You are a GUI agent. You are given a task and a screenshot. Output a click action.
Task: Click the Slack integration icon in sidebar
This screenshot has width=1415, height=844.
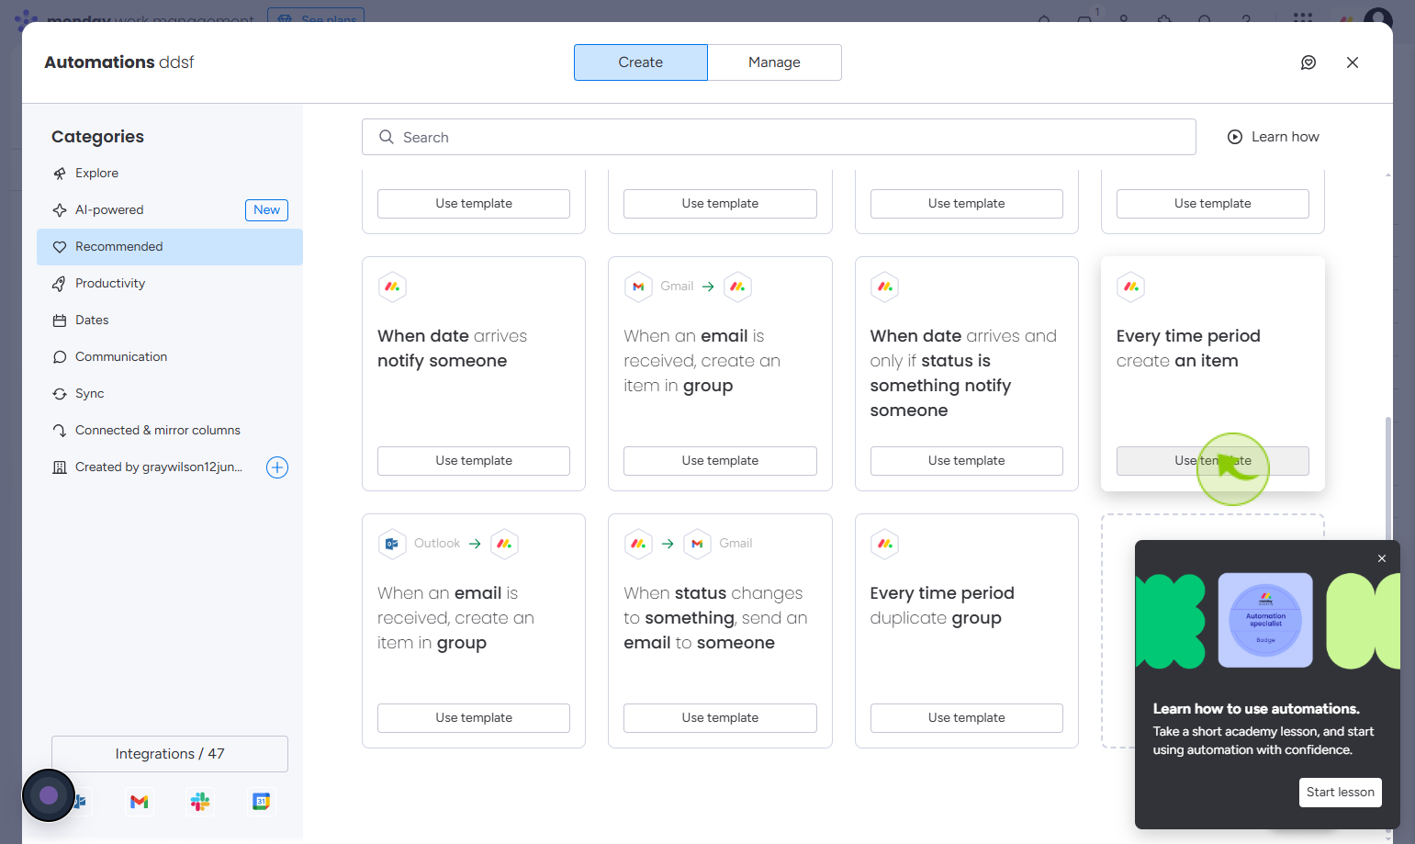(x=200, y=802)
